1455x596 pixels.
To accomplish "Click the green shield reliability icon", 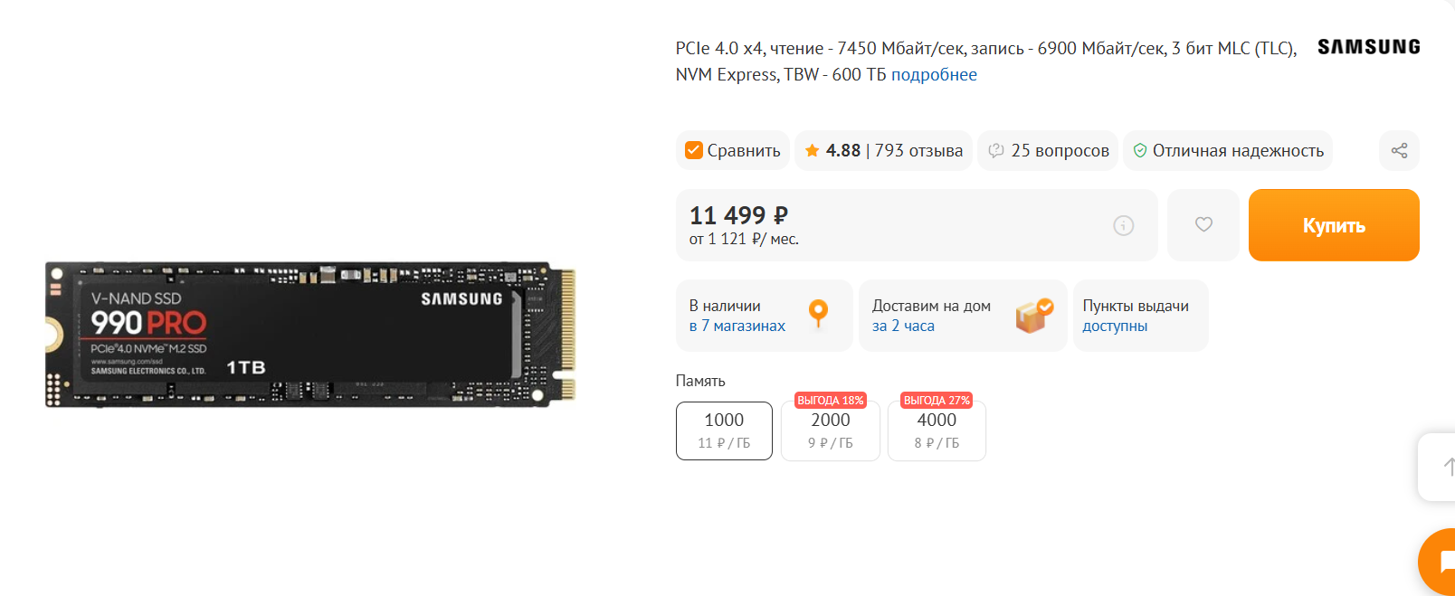I will 1140,150.
